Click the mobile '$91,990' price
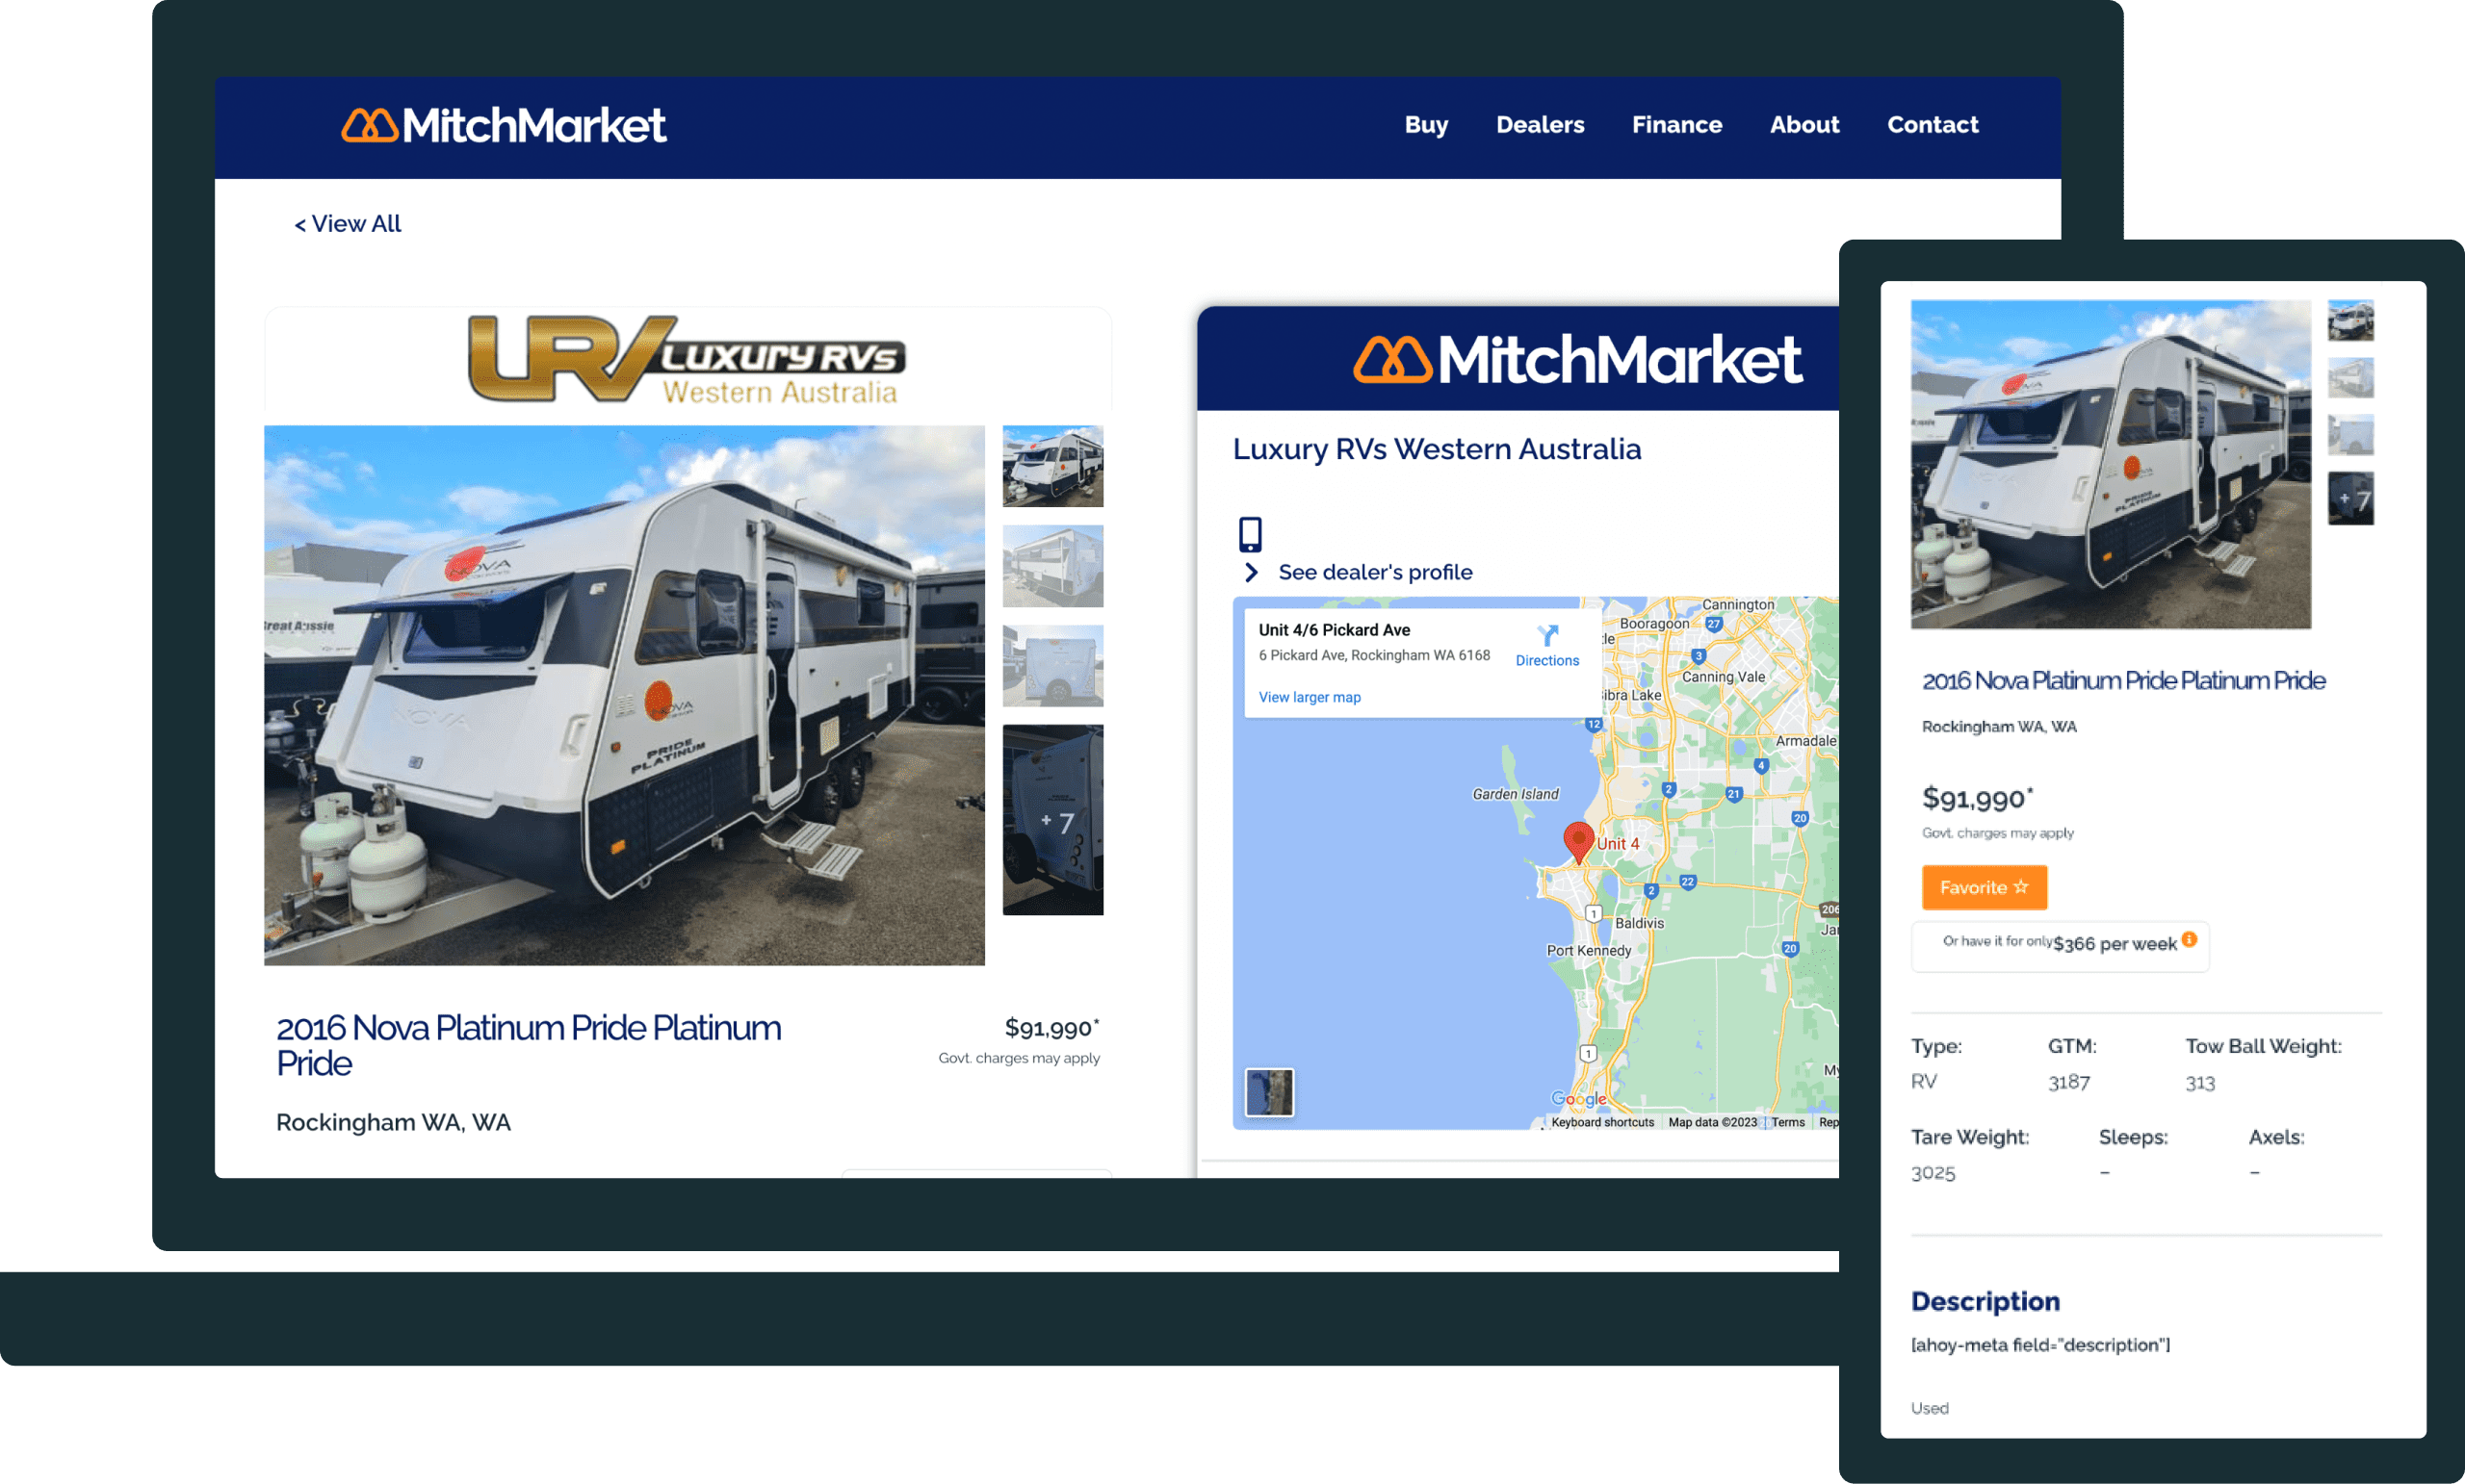Screen dimensions: 2465x1484 pyautogui.click(x=1977, y=798)
